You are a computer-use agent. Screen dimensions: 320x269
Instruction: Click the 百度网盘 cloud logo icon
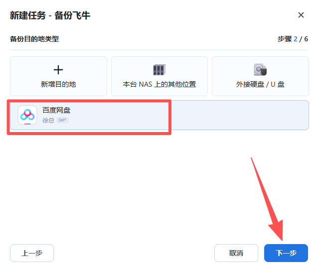click(27, 115)
